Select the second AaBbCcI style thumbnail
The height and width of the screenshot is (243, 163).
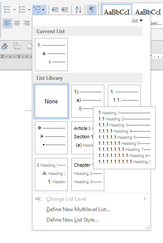coord(148,12)
